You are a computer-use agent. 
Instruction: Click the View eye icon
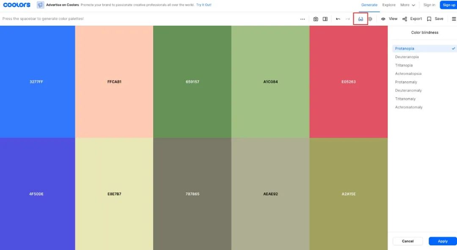[x=383, y=19]
